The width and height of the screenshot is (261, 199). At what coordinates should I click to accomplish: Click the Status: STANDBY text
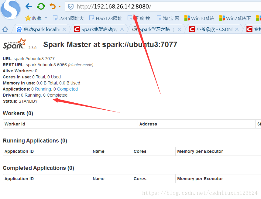(20, 101)
